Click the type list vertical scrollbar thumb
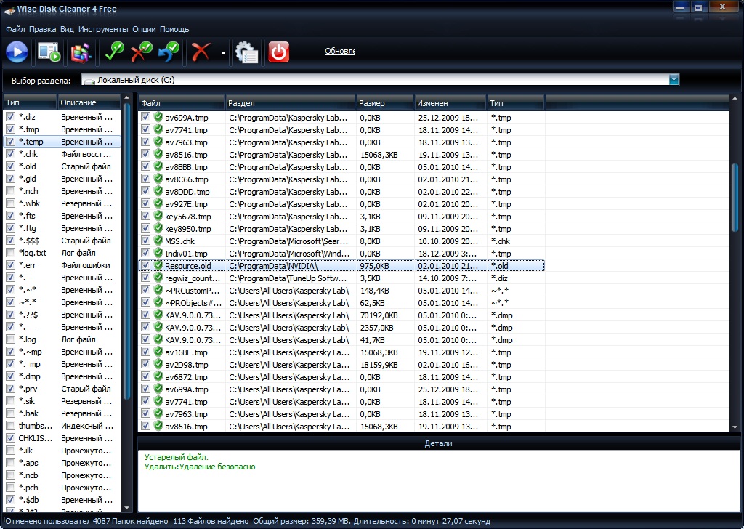 [x=126, y=251]
